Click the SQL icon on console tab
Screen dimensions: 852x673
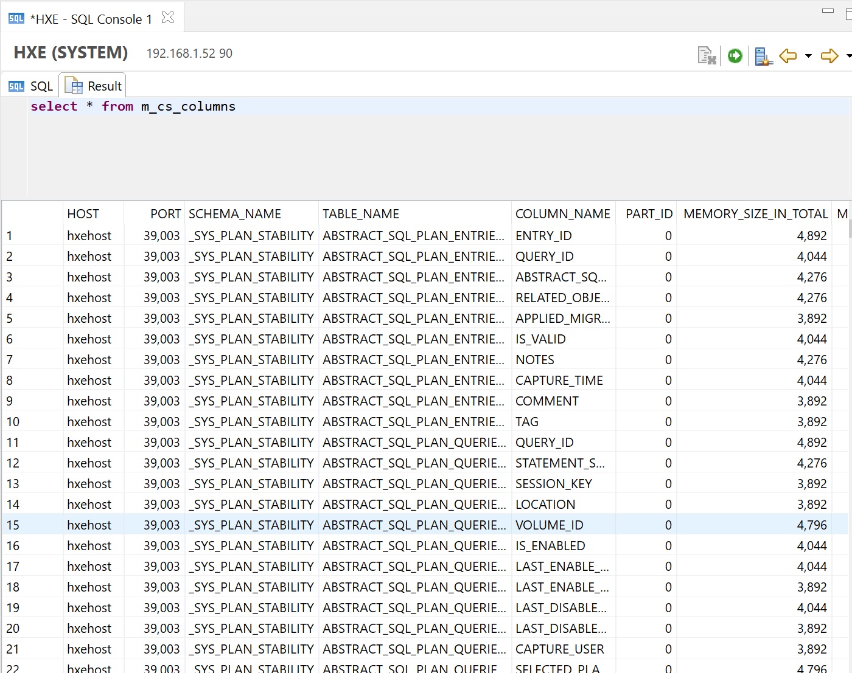[x=16, y=19]
